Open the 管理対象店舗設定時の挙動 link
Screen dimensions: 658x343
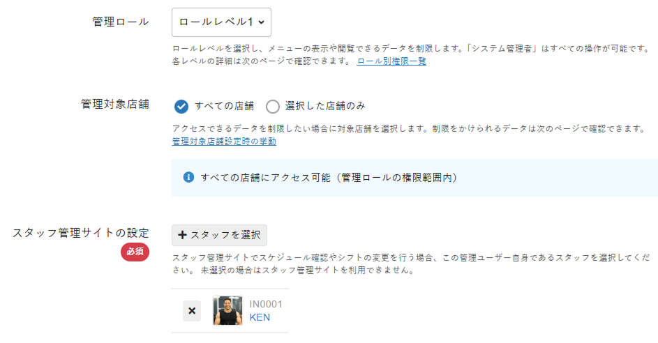224,142
